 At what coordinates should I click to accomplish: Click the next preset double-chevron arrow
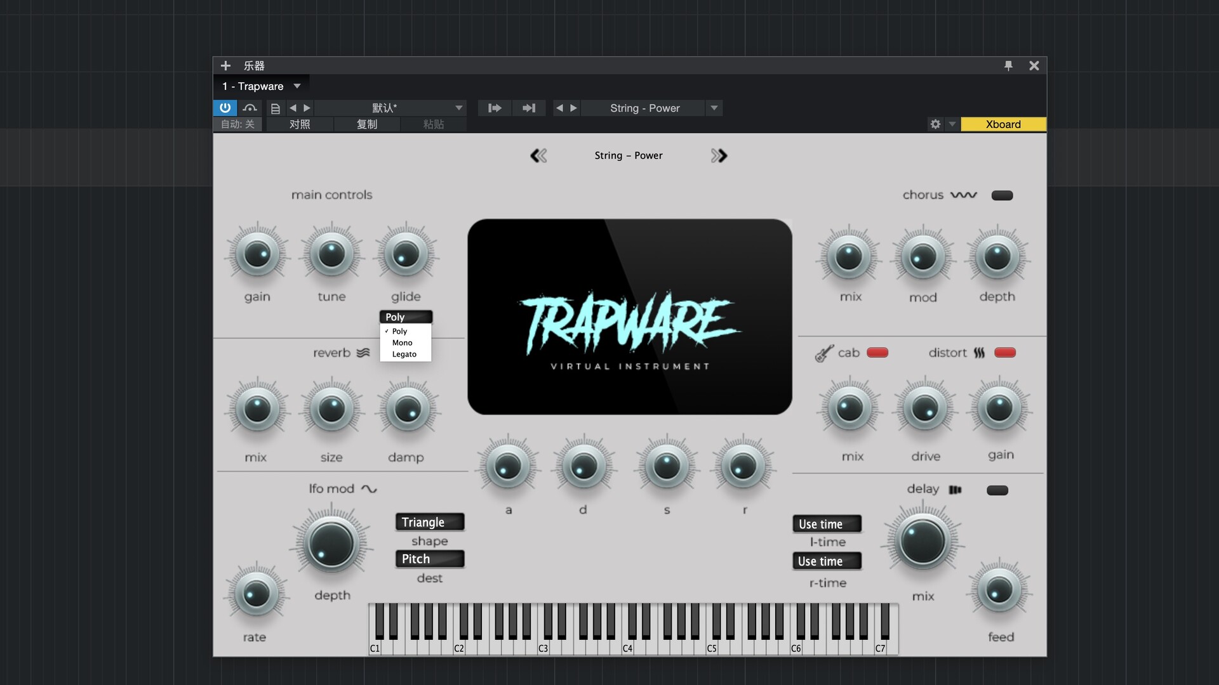point(719,155)
